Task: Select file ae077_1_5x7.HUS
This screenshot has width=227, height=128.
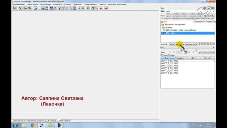Action: [170, 61]
